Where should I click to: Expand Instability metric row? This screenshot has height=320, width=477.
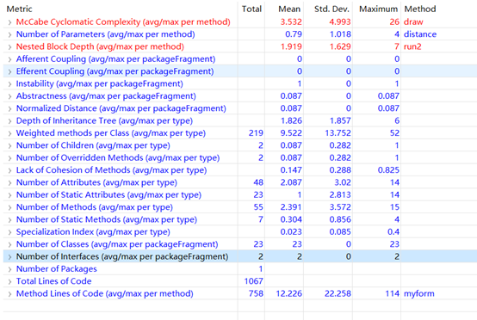tap(9, 84)
